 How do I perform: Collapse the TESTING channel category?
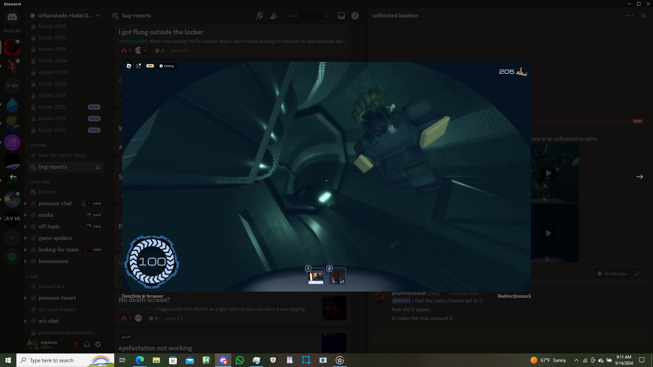[38, 145]
